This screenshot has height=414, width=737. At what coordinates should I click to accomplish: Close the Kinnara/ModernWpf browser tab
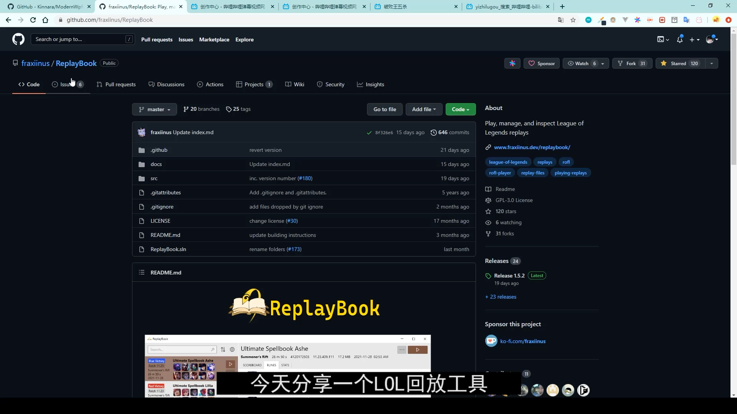(x=89, y=7)
